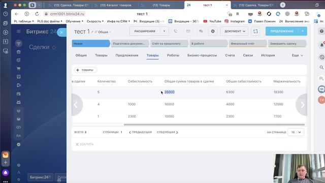Image resolution: width=325 pixels, height=183 pixels.
Task: Click the address bar crm1001.bitrix24.ru
Action: tap(68, 14)
